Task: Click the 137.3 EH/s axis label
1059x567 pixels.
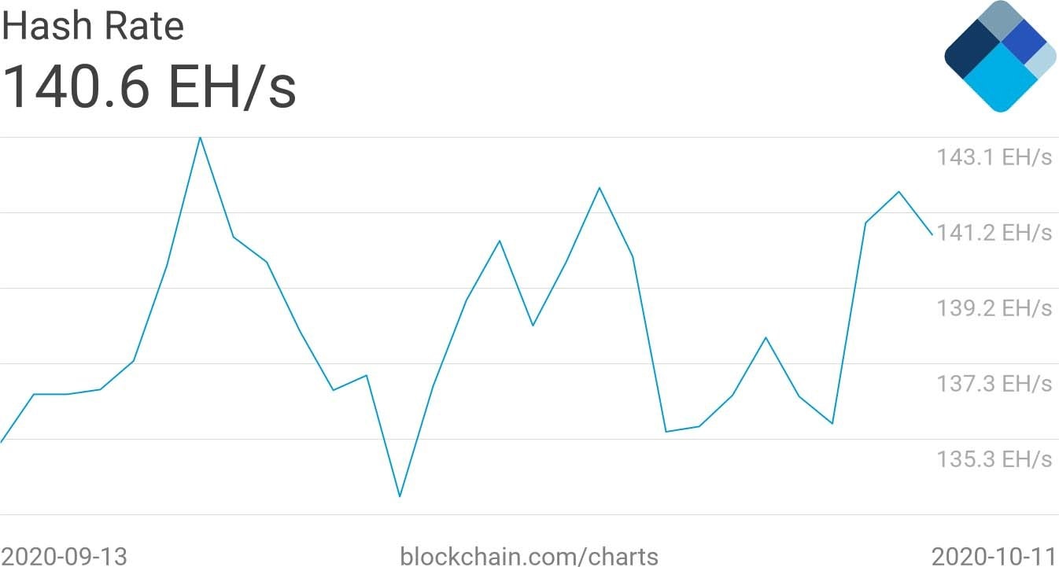Action: click(x=994, y=384)
